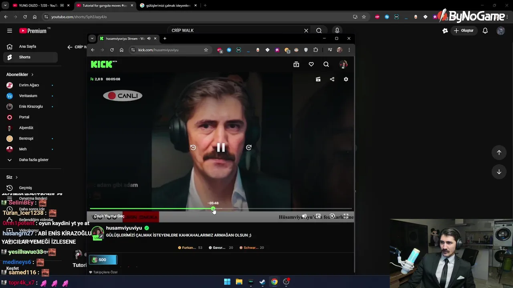Viewport: 513px width, 288px height.
Task: Mute the husamviyuviyu Stream tab audio
Action: pyautogui.click(x=149, y=38)
